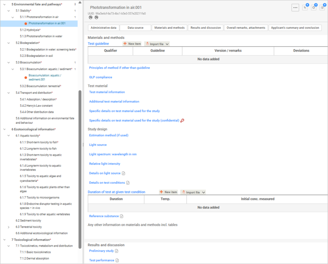328x264 pixels.
Task: Select 6.1.1 Short-term toxicity to fish
Action: 39,142
